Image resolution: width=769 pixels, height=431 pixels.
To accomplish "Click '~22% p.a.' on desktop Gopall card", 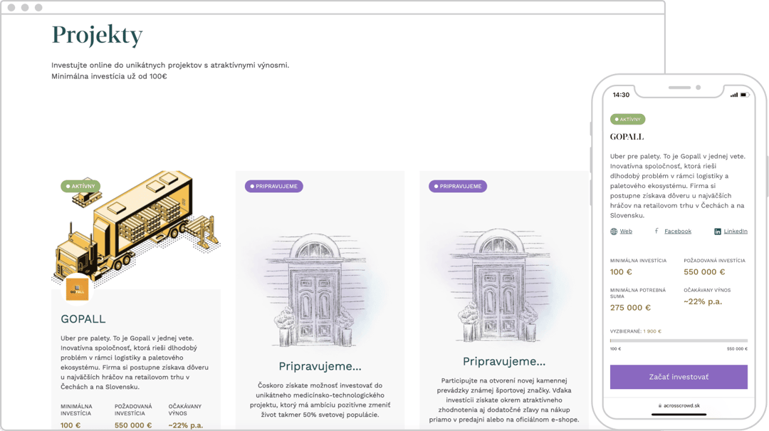I will click(x=185, y=425).
